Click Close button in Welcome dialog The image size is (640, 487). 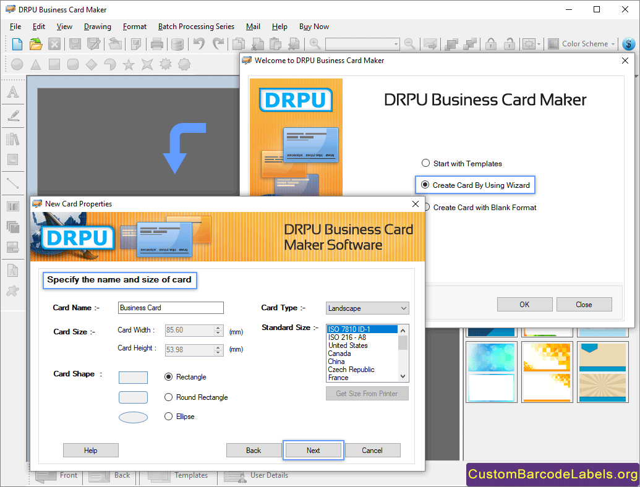tap(584, 304)
